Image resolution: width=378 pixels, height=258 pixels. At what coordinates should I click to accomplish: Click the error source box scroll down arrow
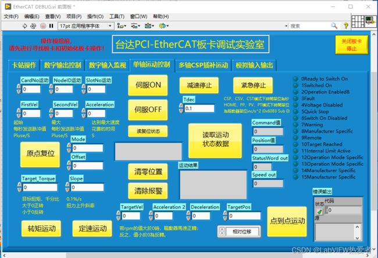(x=358, y=238)
